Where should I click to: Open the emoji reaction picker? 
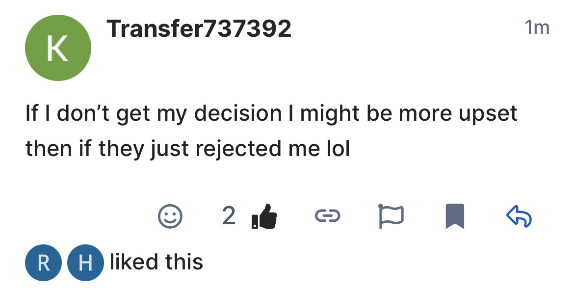[x=170, y=216]
